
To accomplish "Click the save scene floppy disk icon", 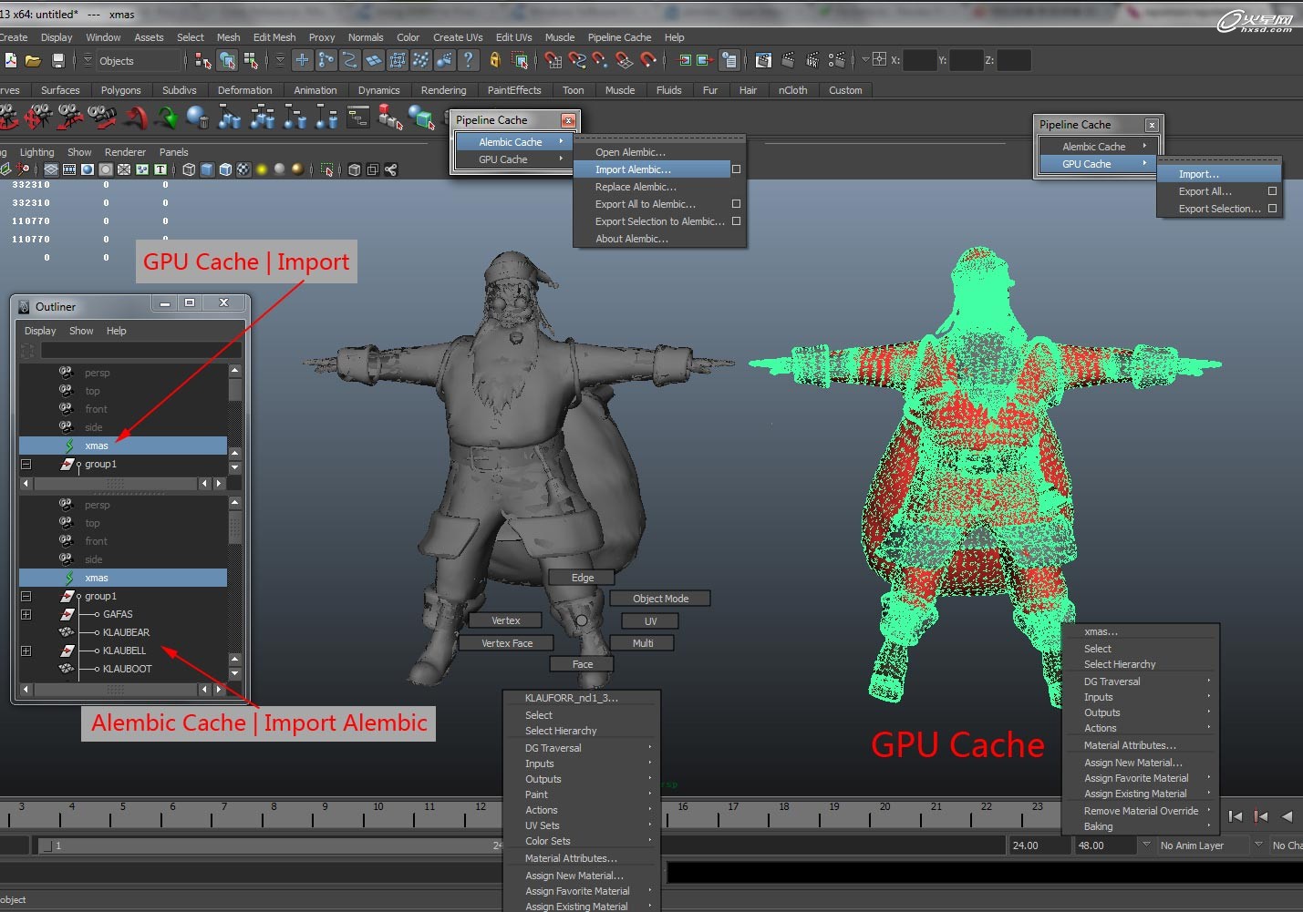I will click(57, 61).
